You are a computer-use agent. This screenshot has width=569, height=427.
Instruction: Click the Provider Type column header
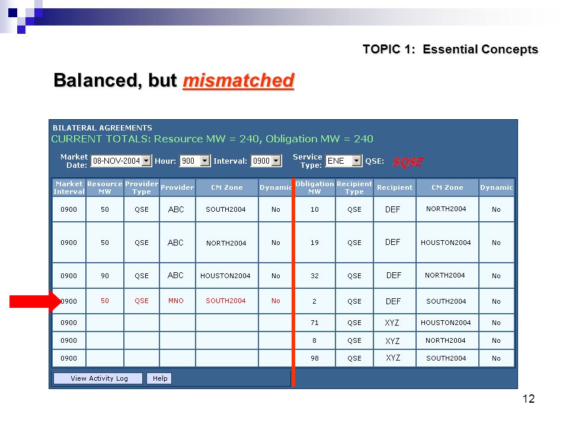click(142, 187)
